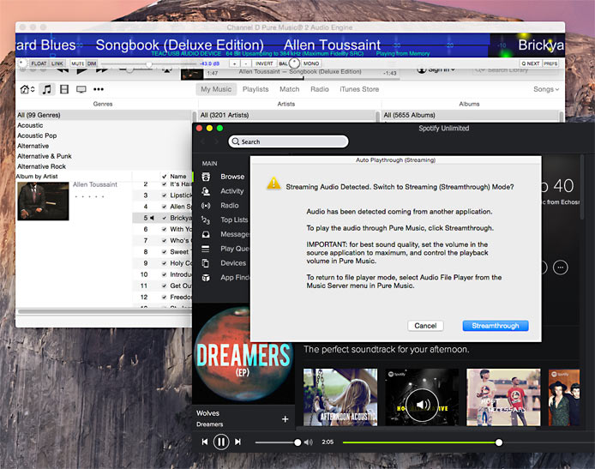Viewport: 595px width, 469px height.
Task: Click the speaker icon on Brickyard Blues row
Action: pyautogui.click(x=152, y=218)
